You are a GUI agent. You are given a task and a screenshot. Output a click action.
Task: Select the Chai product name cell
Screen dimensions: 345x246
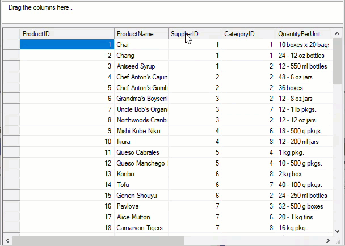tap(141, 45)
